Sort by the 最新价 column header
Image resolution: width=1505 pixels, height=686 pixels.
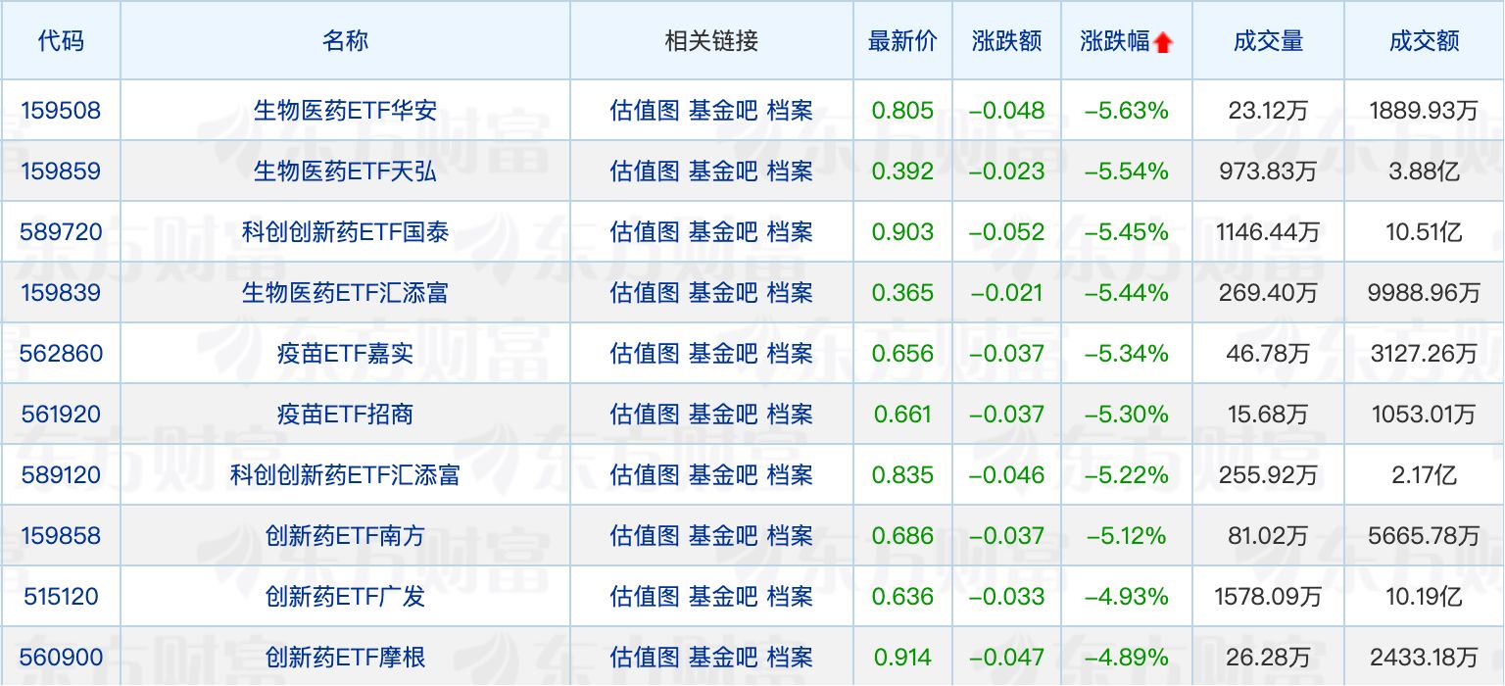[902, 41]
